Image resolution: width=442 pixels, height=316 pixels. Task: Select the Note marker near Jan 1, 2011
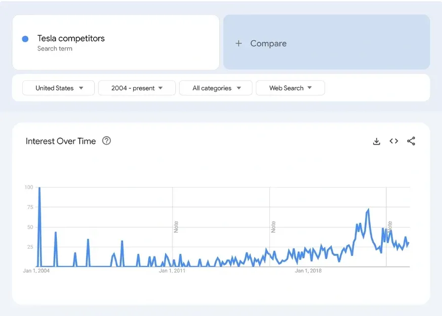click(176, 227)
